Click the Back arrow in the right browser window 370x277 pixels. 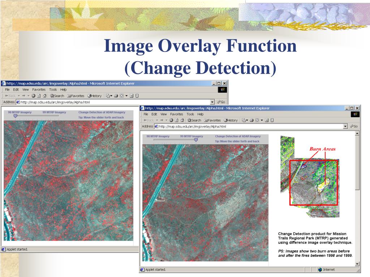tap(149, 120)
